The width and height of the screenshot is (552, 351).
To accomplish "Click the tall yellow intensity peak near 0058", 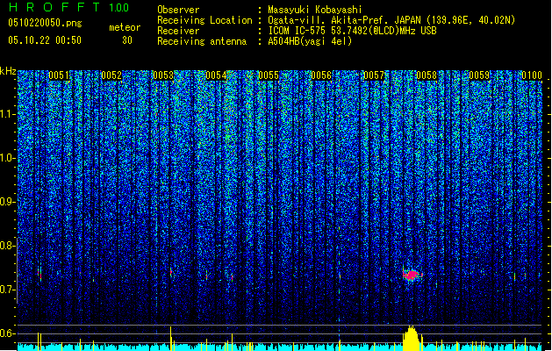I will pyautogui.click(x=412, y=338).
